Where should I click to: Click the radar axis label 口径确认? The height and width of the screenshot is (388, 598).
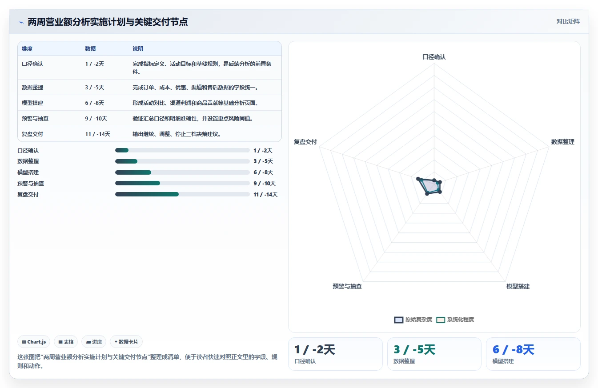click(434, 57)
